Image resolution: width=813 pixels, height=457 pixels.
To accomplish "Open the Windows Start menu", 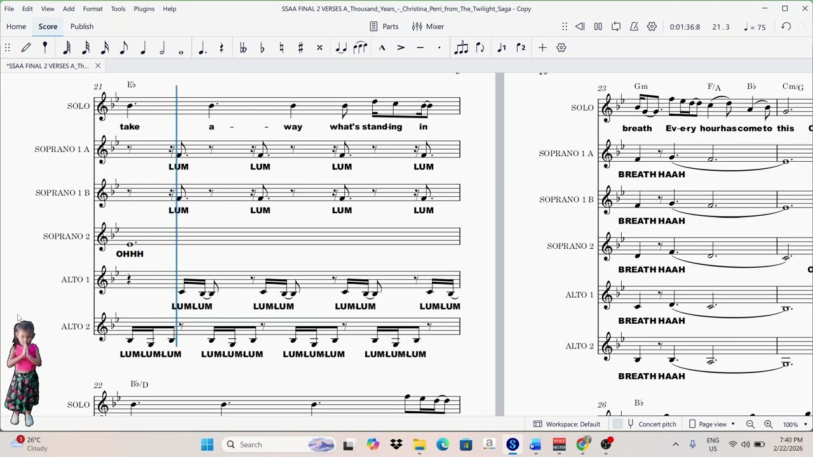I will (207, 444).
